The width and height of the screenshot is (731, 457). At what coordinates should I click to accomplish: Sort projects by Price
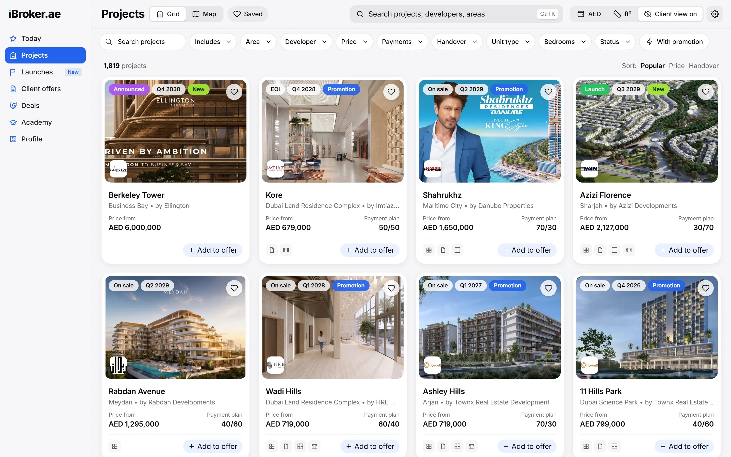pyautogui.click(x=677, y=66)
